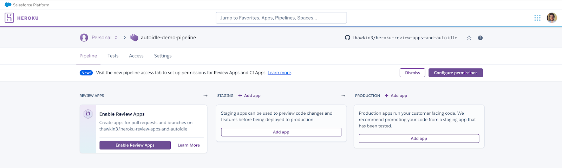Click the Personal account avatar icon
This screenshot has height=168, width=562.
(x=84, y=38)
